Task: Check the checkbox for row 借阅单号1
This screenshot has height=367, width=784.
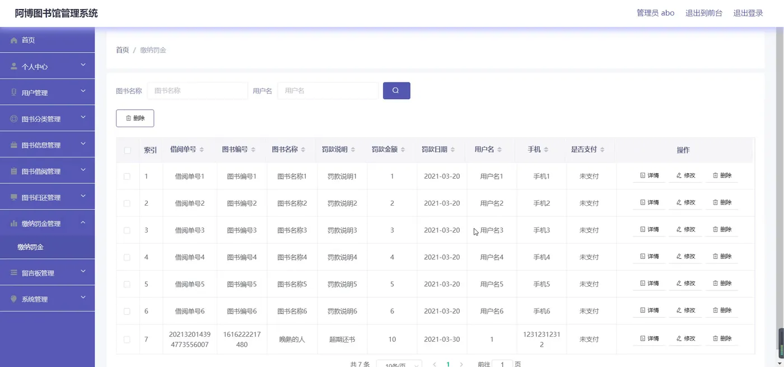Action: (127, 176)
